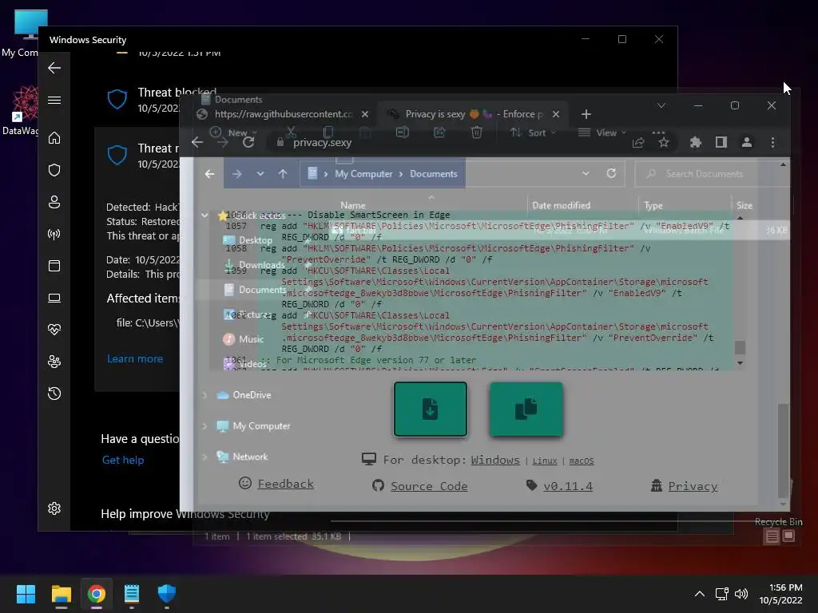The height and width of the screenshot is (613, 818).
Task: Open Windows Security settings gear
Action: click(x=54, y=508)
